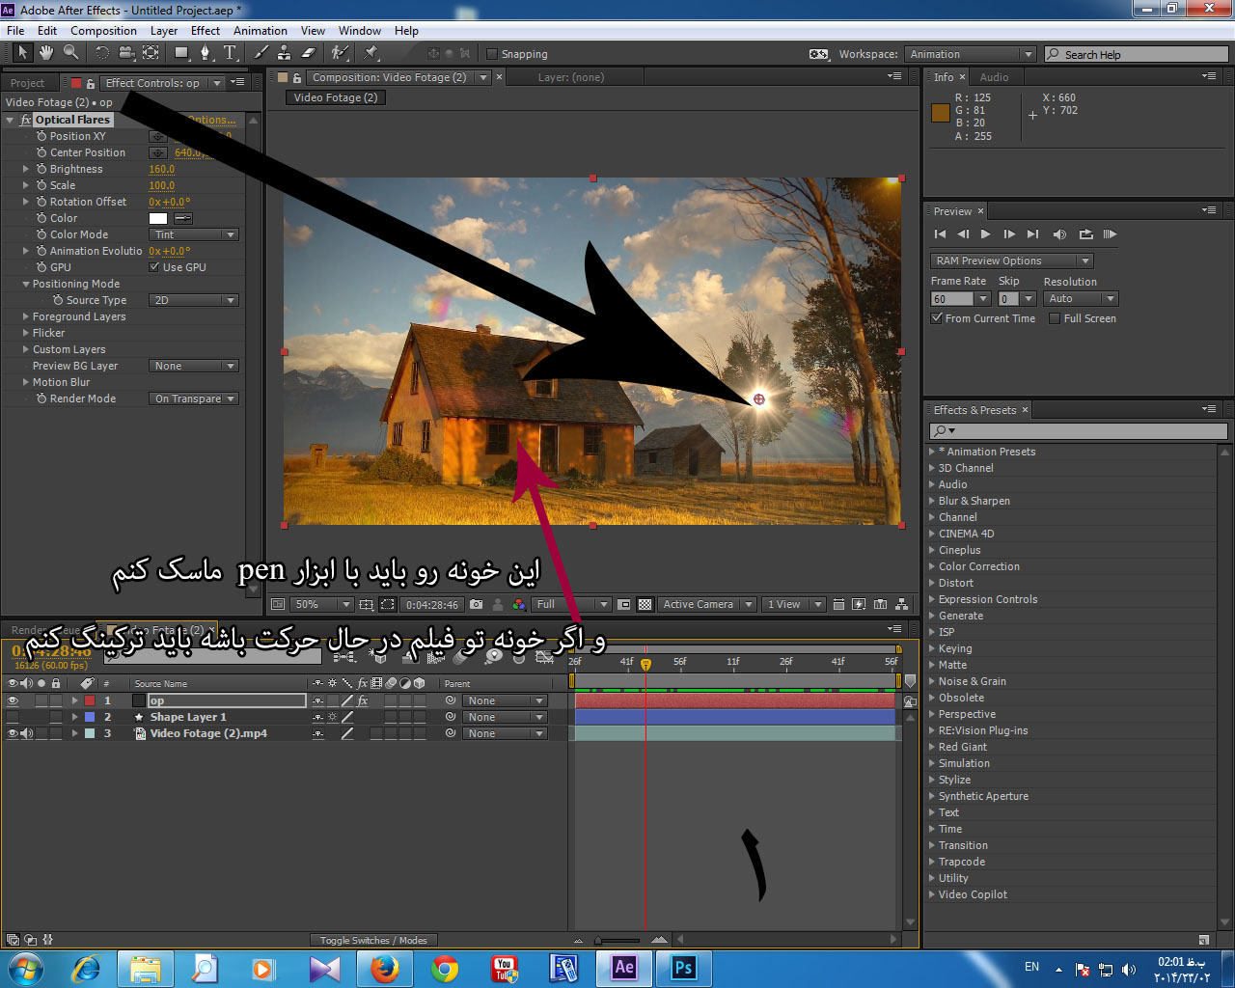
Task: Open the Source Type 2D dropdown
Action: tap(195, 300)
